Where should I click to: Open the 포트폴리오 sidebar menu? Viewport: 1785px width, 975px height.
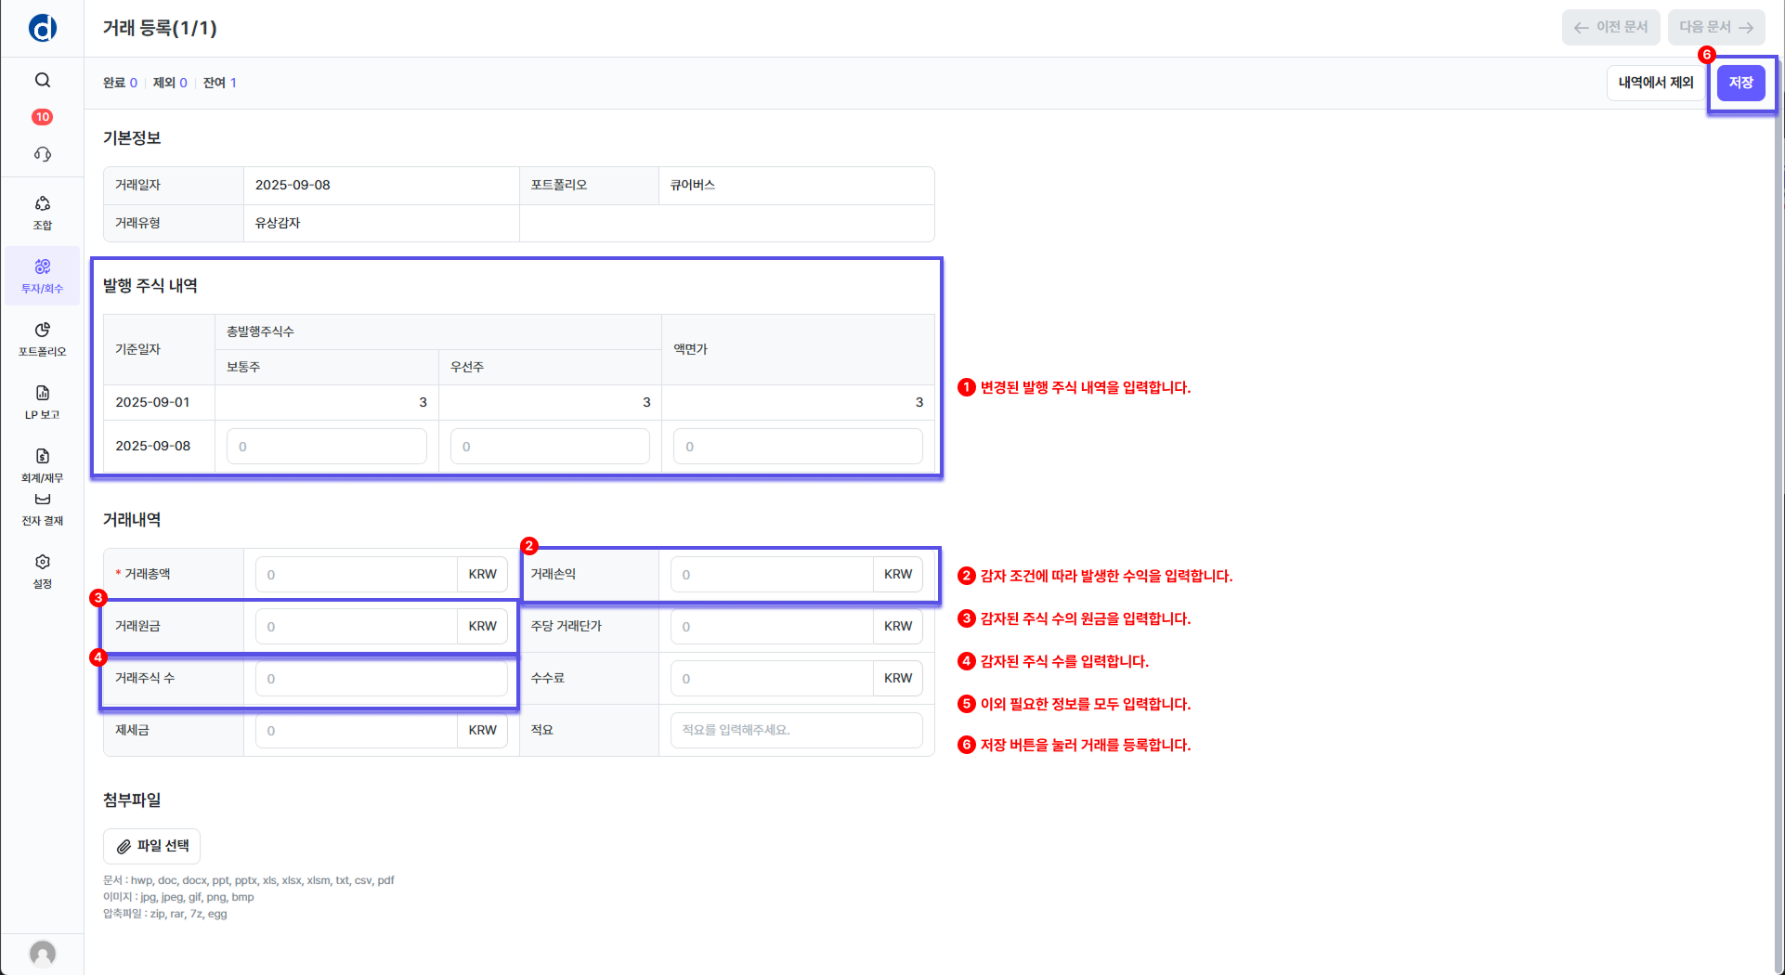[43, 339]
